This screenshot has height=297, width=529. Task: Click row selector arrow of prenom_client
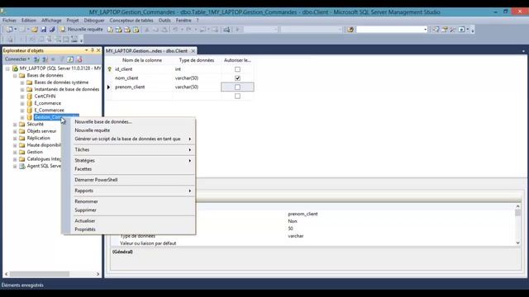pos(108,87)
